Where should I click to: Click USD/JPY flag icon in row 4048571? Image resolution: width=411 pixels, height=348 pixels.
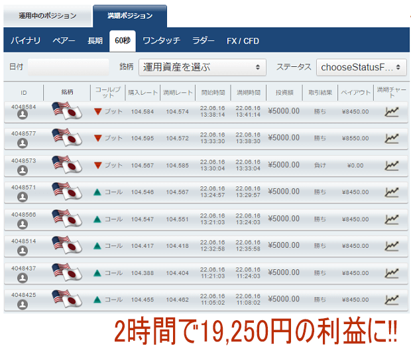pos(67,192)
